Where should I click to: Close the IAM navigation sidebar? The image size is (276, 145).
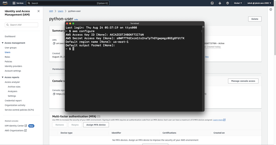coord(38,11)
